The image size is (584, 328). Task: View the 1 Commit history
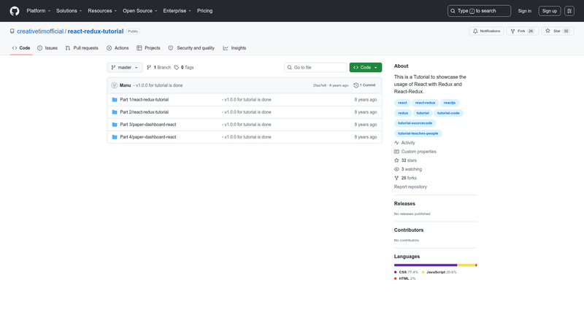click(x=364, y=85)
